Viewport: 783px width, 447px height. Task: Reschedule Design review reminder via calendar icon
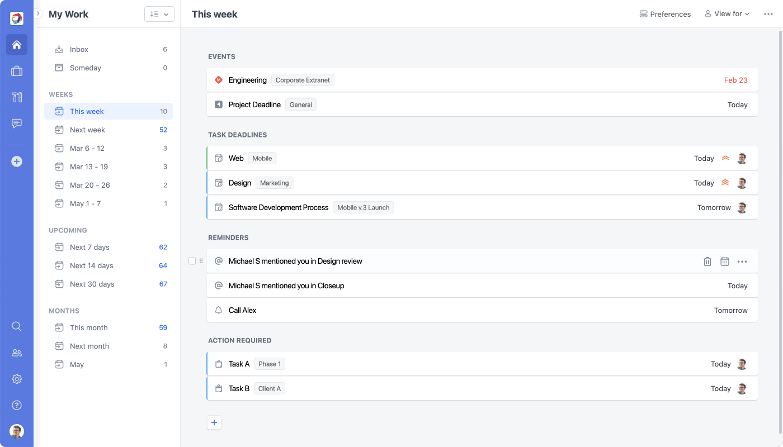tap(725, 261)
